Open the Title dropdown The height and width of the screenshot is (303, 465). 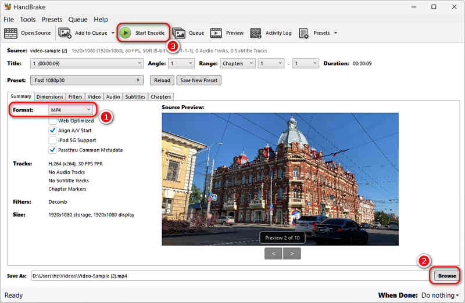tap(87, 63)
